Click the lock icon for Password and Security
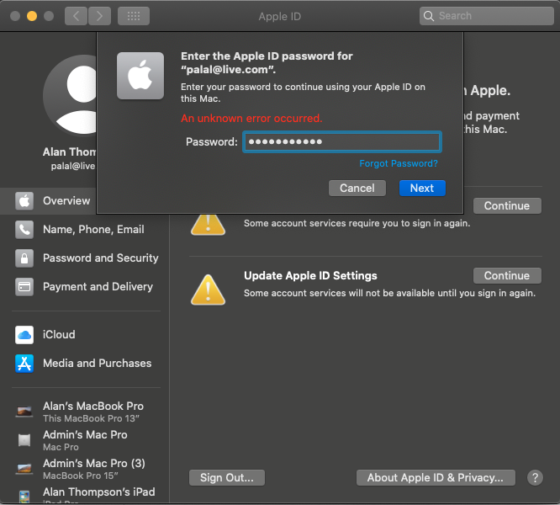The width and height of the screenshot is (560, 505). pyautogui.click(x=24, y=258)
